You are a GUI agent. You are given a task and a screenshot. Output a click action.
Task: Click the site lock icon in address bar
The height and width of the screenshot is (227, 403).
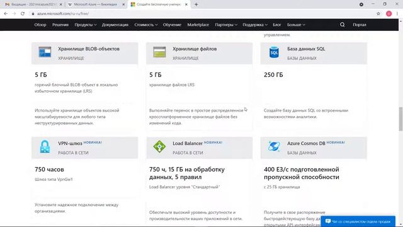click(33, 14)
